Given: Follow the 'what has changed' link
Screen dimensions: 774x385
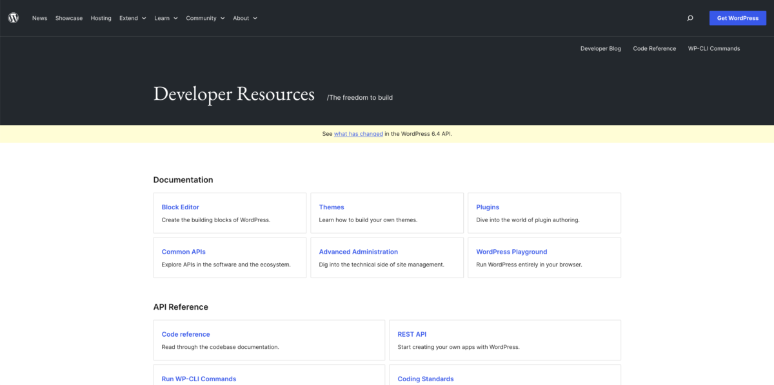Looking at the screenshot, I should (x=358, y=134).
